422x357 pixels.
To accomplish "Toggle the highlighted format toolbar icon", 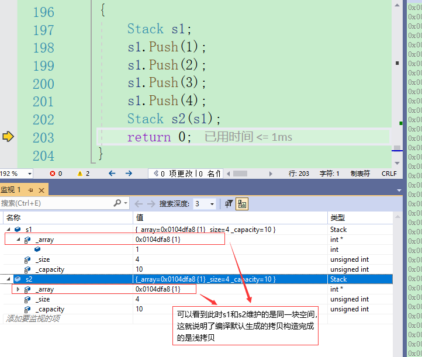I will [x=242, y=204].
